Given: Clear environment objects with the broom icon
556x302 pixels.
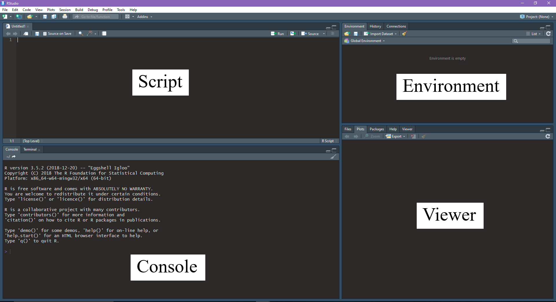Looking at the screenshot, I should point(405,34).
